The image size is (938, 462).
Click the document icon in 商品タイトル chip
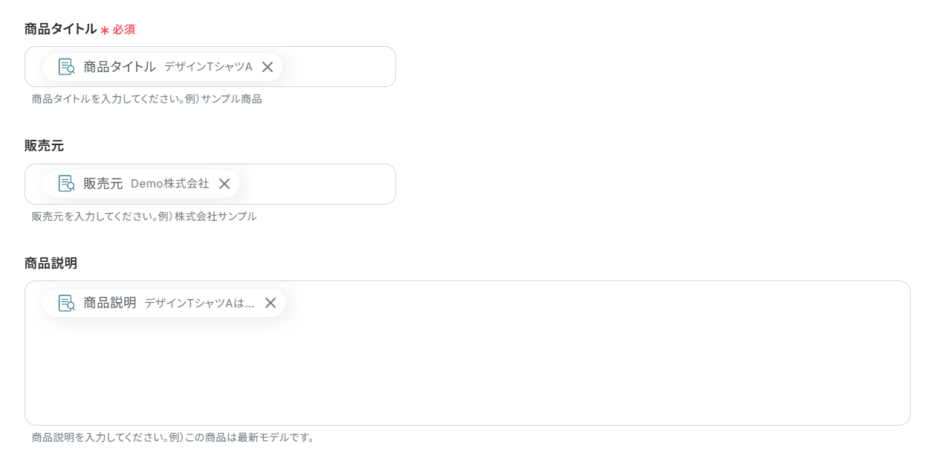click(x=66, y=67)
